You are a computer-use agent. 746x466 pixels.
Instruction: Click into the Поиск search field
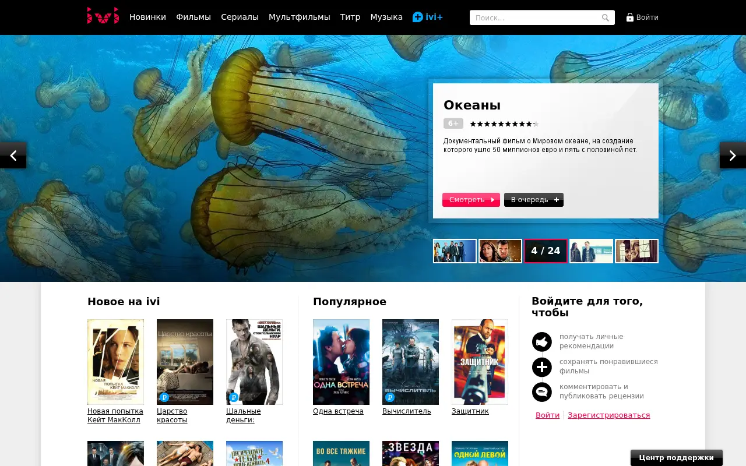(542, 17)
